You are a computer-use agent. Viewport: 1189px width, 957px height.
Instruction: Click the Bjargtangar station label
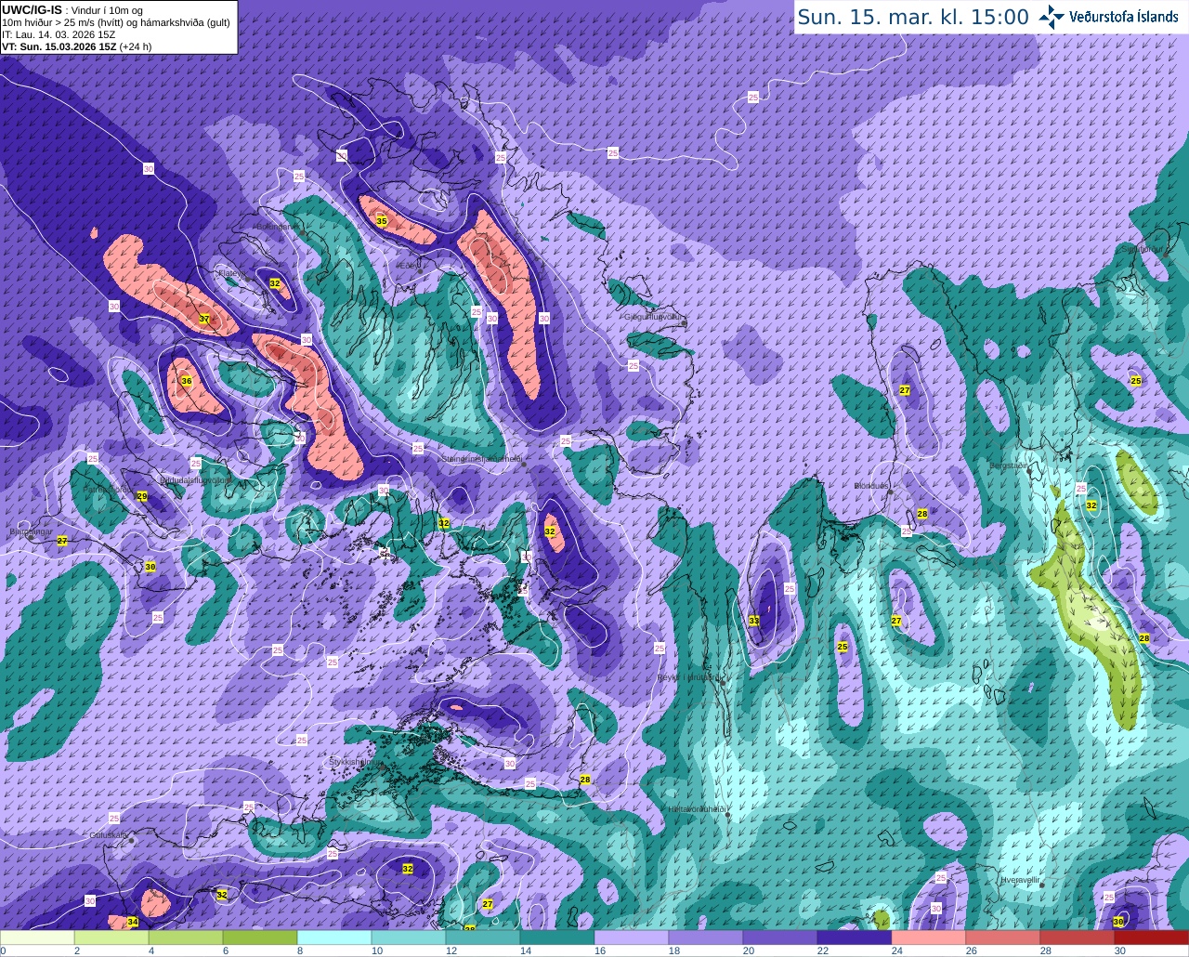[30, 532]
